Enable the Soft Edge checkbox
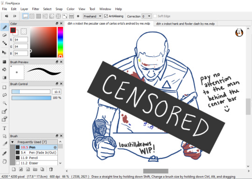The width and height of the screenshot is (252, 179). [155, 16]
